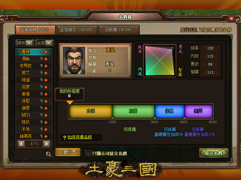This screenshot has width=241, height=180.
Task: Open the 全部 filter dropdown
Action: (x=44, y=43)
